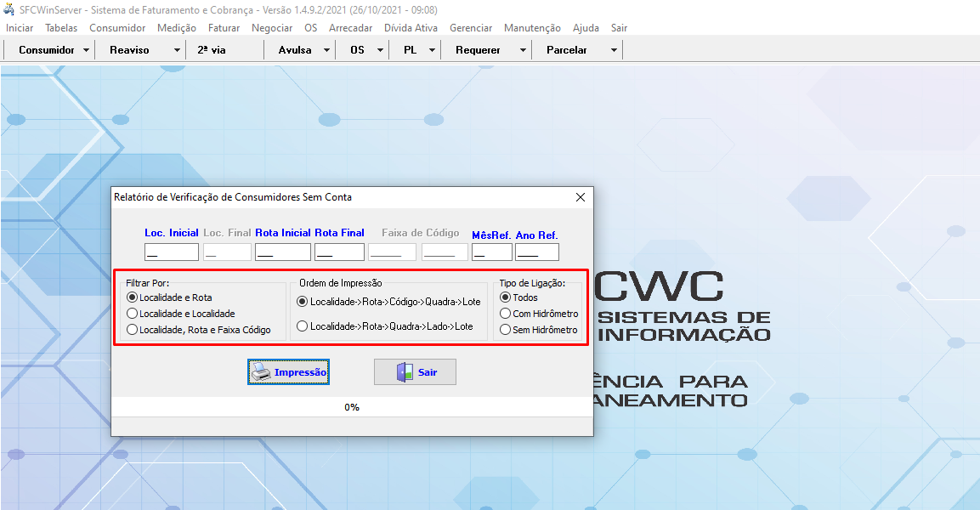Expand the Consumidor toolbar dropdown arrow
Image resolution: width=980 pixels, height=510 pixels.
[86, 50]
